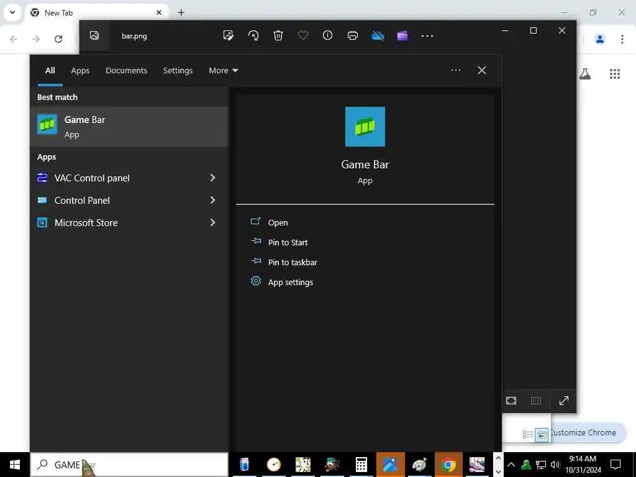Image resolution: width=636 pixels, height=477 pixels.
Task: Open the notification action center icon
Action: tap(616, 465)
